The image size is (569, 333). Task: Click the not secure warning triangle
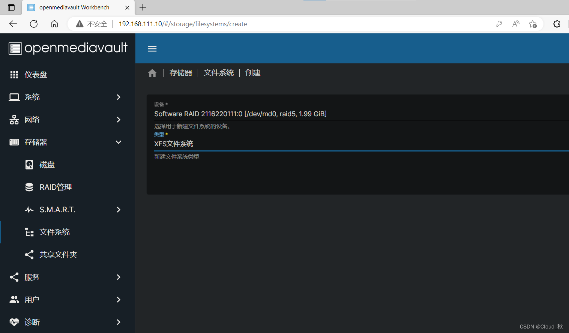[80, 24]
